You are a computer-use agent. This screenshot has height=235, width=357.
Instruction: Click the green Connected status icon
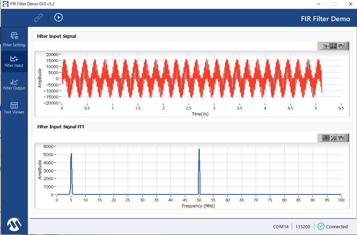(x=321, y=227)
